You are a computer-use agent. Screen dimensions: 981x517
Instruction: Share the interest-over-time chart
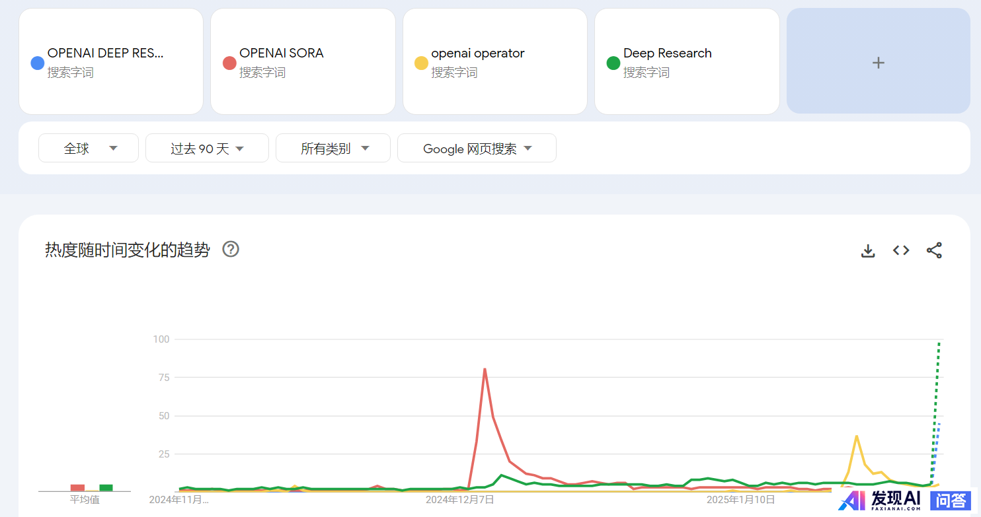click(x=934, y=250)
